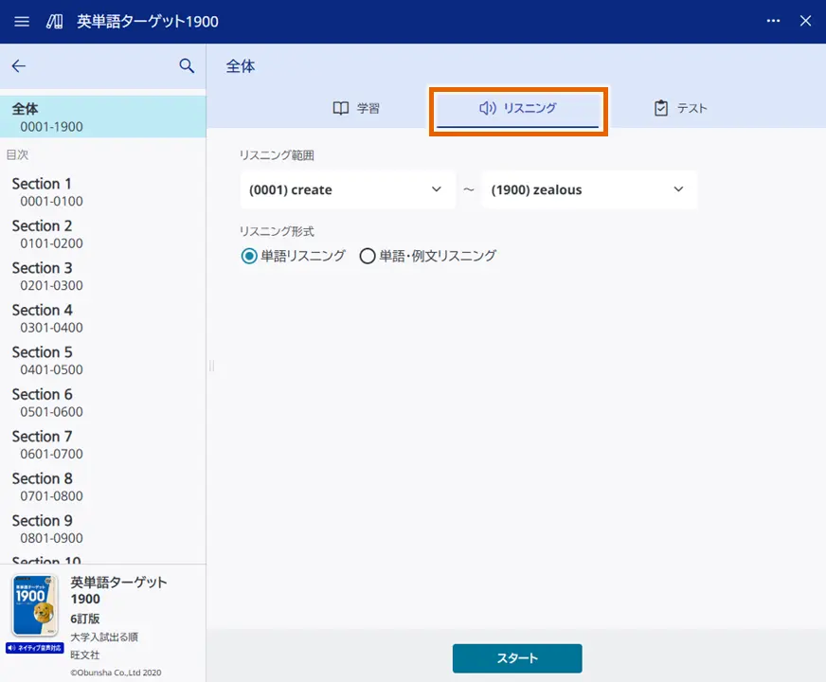Click the app logo in the title bar
The height and width of the screenshot is (682, 826).
52,21
